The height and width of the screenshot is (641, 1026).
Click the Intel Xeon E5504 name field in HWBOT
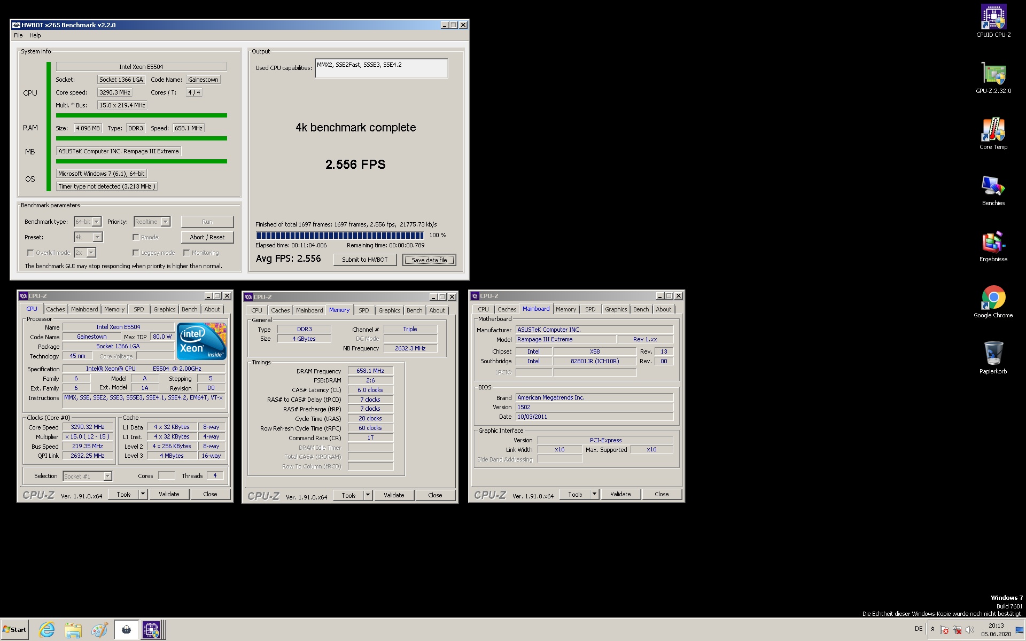[x=141, y=67]
